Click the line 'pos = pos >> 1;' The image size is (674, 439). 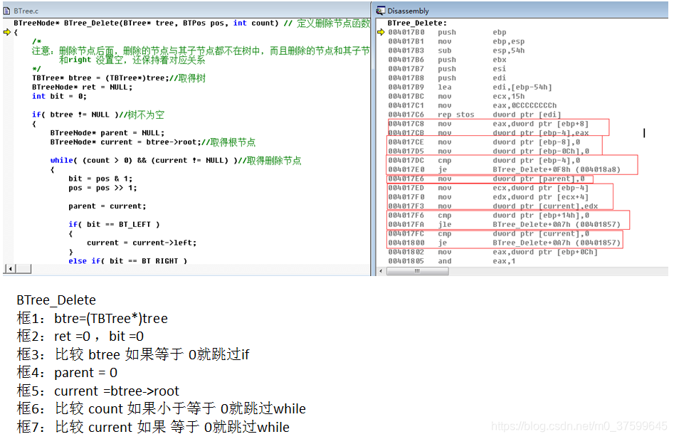102,188
